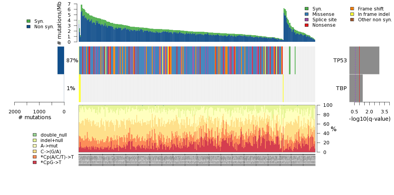Click the indel+null legend swatch
394x195 pixels.
(x=35, y=140)
